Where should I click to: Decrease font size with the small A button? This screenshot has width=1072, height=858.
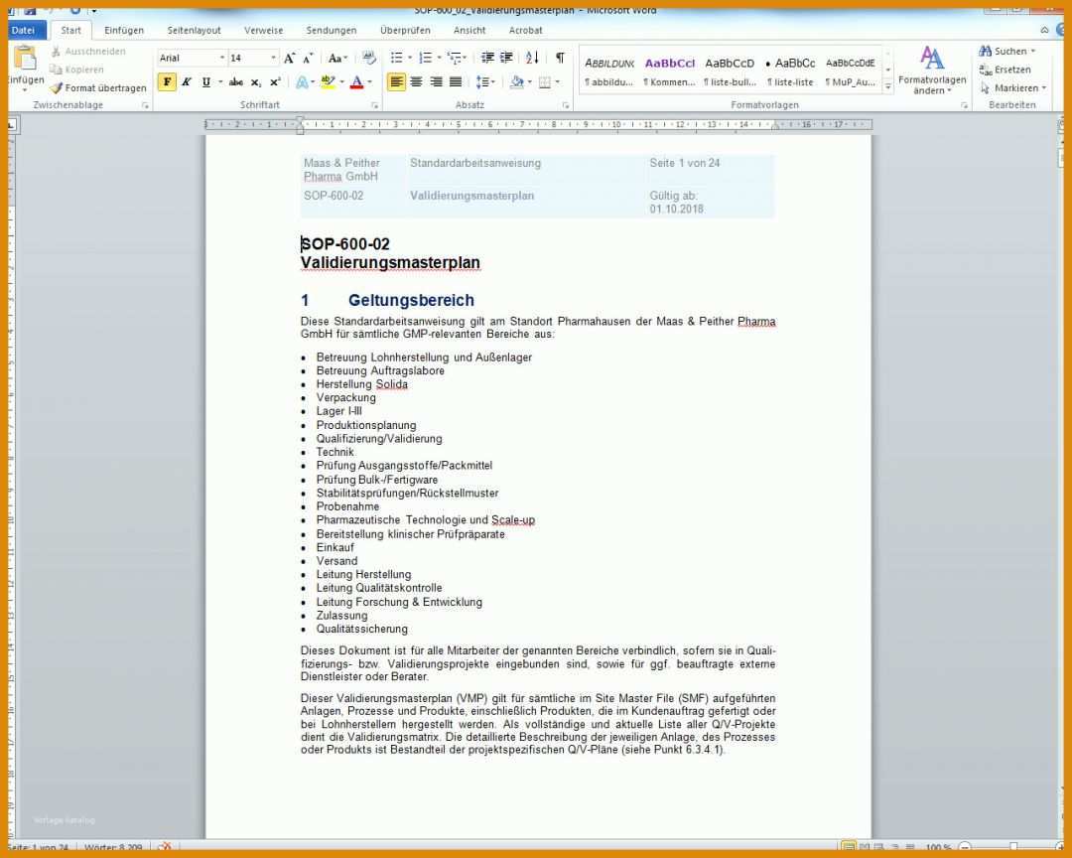click(308, 59)
